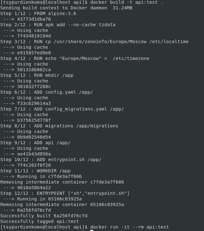Click the Step 1/12 FROM alpine:3.6 line
Viewport: 204px width, 231px height.
tap(38, 13)
